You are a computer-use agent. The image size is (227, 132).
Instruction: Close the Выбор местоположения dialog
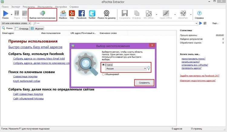[x=152, y=45]
